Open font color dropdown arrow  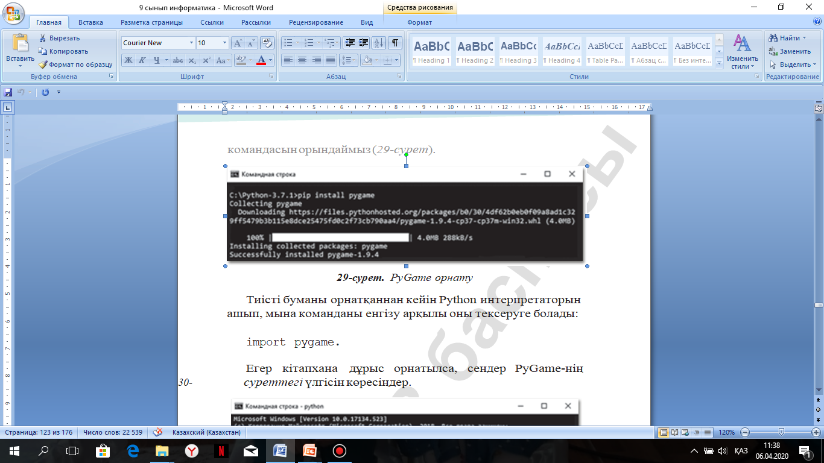point(270,60)
